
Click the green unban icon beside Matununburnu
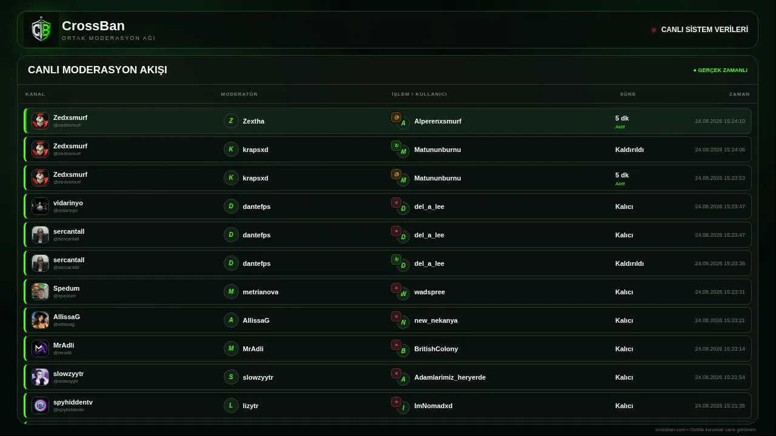click(x=396, y=146)
